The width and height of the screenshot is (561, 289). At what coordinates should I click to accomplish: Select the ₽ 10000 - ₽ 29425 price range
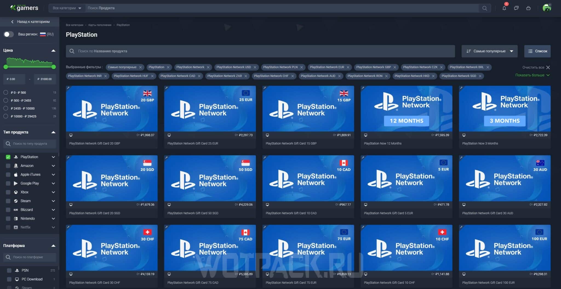[x=5, y=116]
